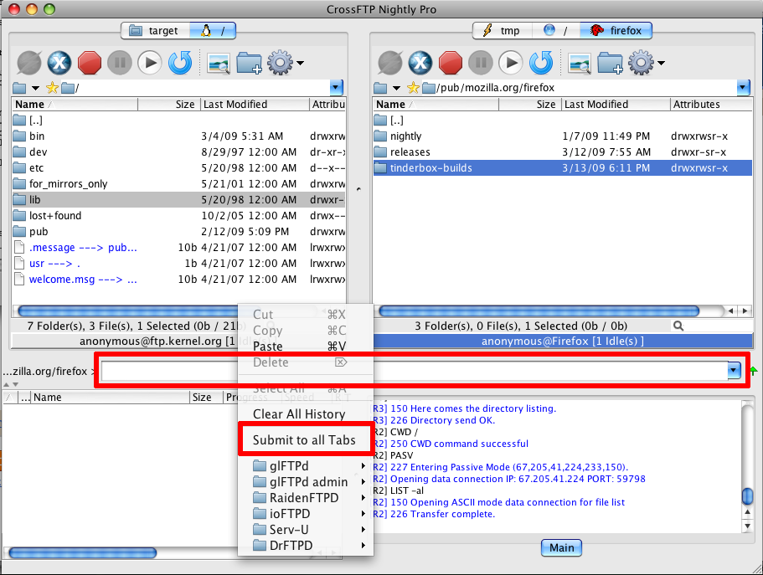
Task: Sort the Firefox pane by Size column
Action: (530, 105)
